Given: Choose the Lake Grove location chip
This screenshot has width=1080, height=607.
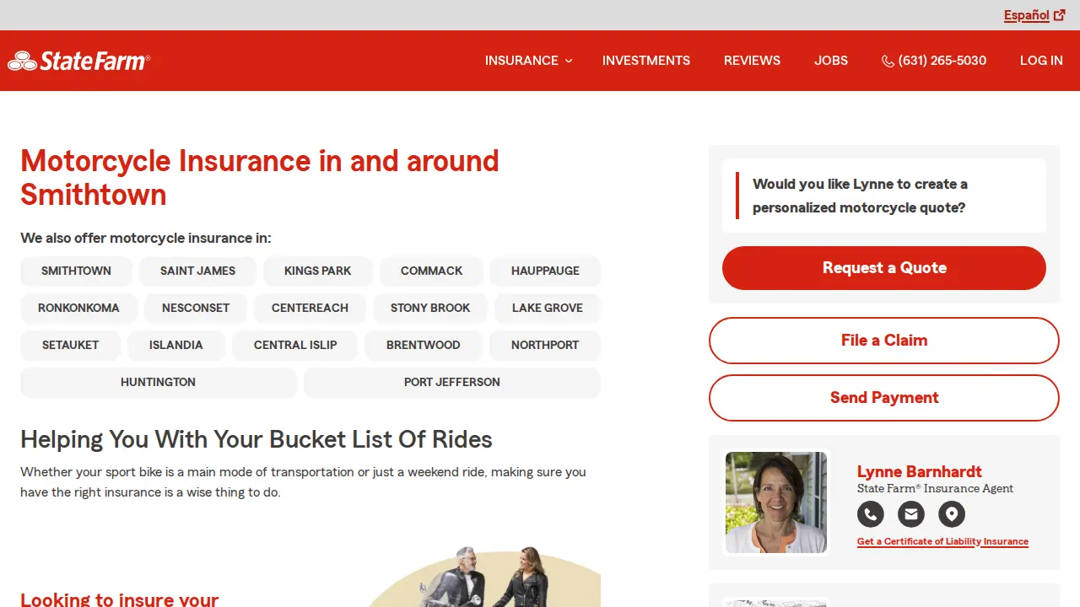Looking at the screenshot, I should (x=548, y=308).
